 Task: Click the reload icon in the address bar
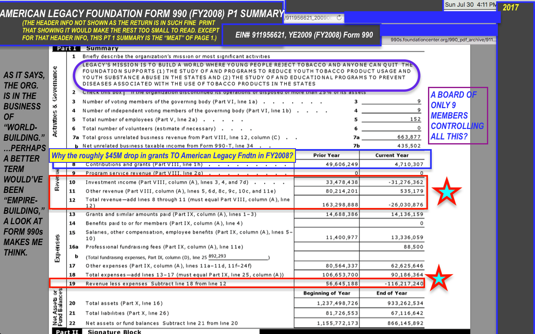point(339,18)
